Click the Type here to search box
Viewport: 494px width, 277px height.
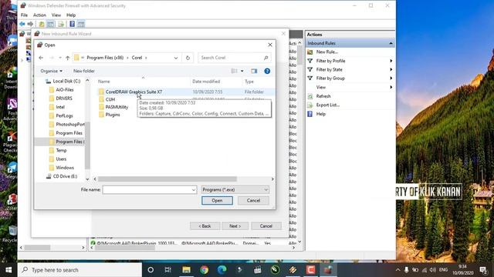click(80, 270)
